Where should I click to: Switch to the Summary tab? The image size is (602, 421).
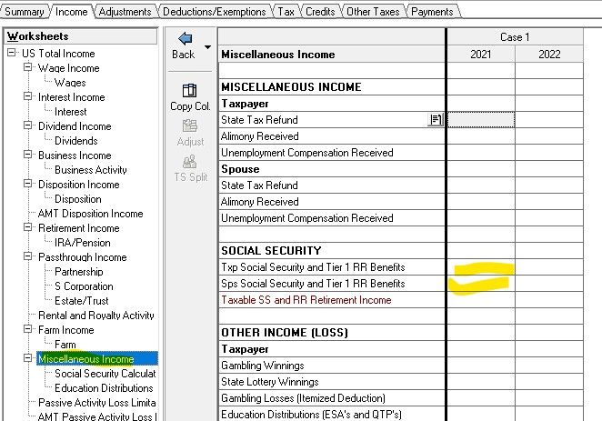tap(24, 11)
